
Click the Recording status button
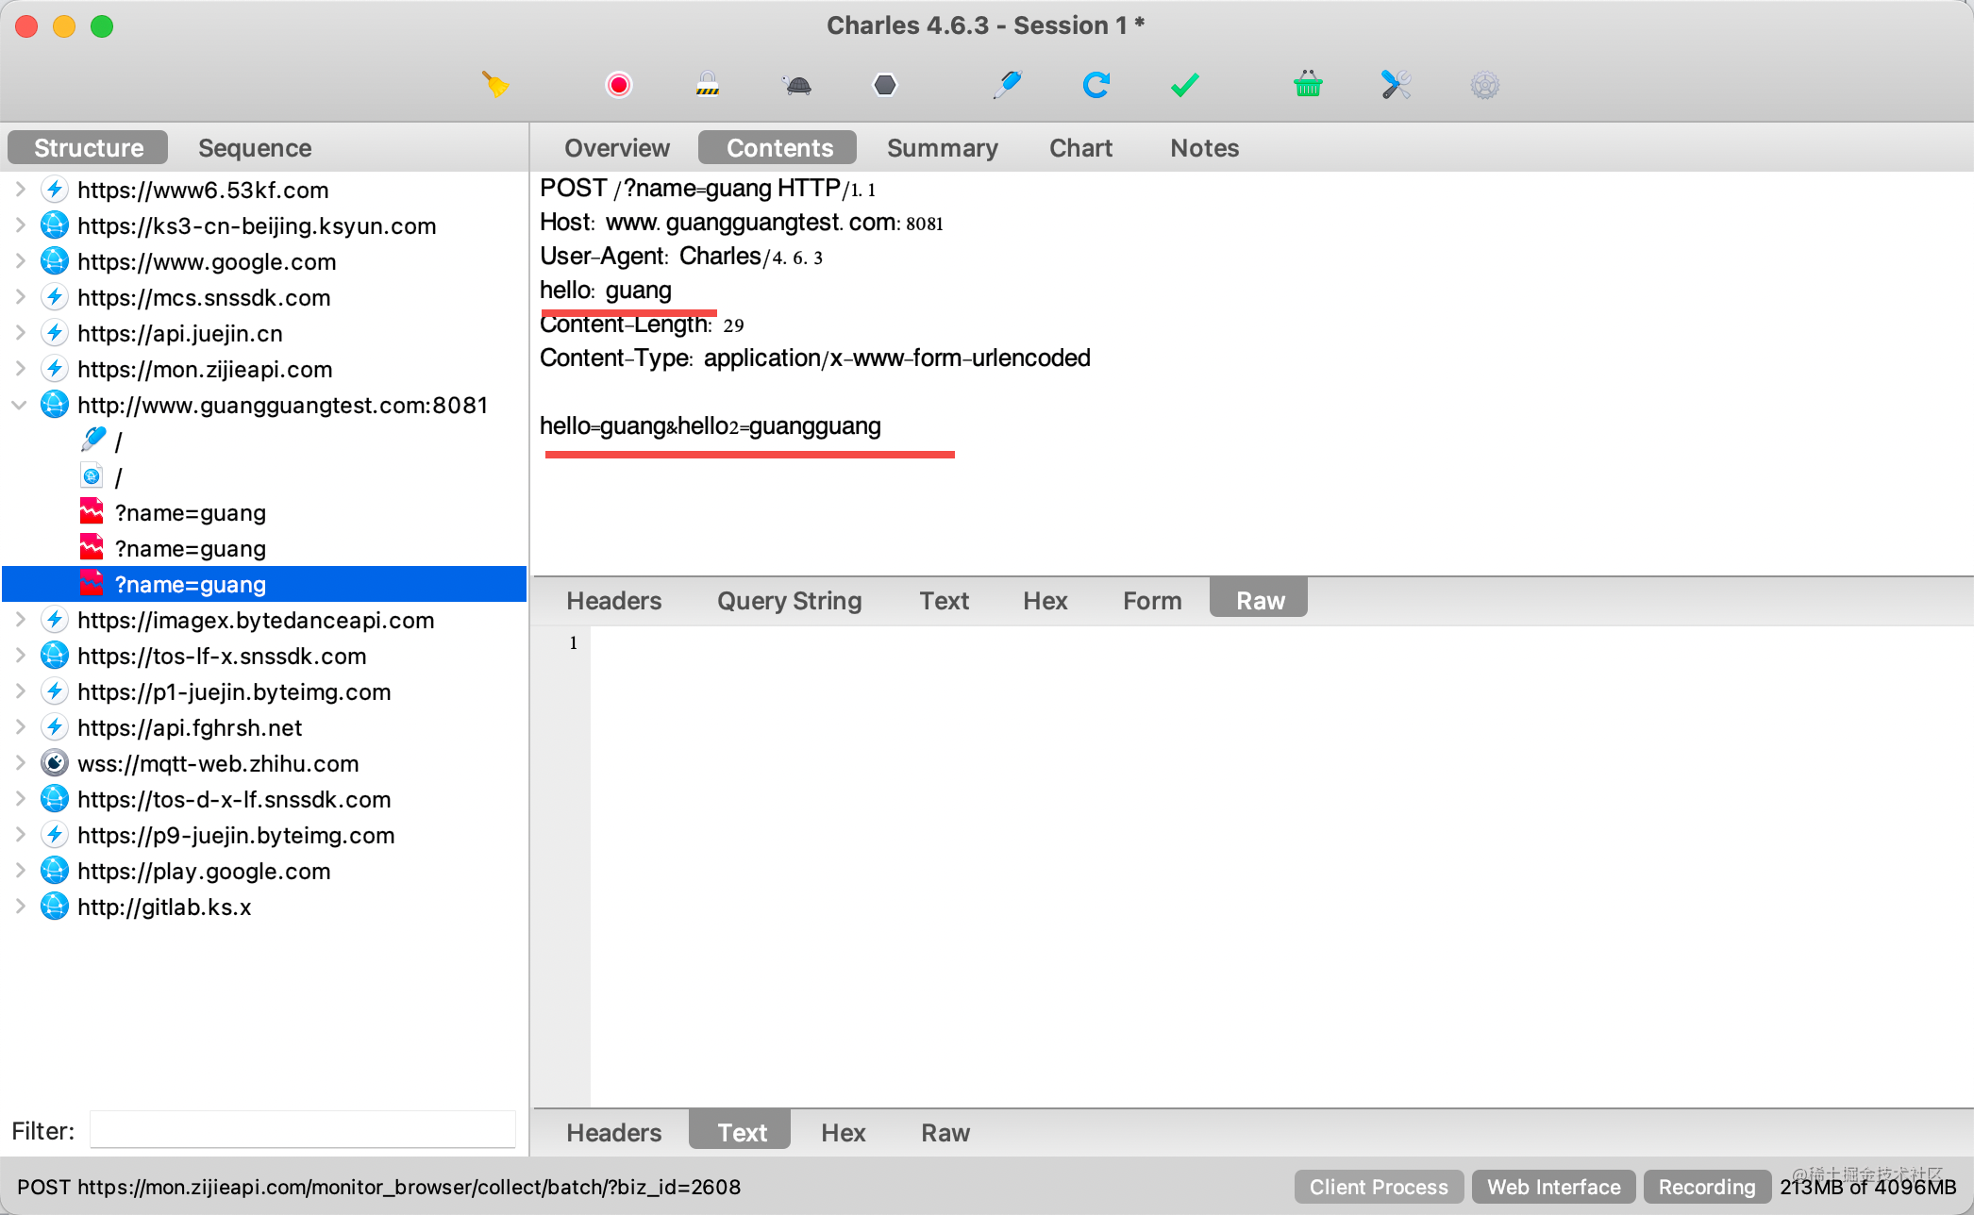coord(1706,1187)
